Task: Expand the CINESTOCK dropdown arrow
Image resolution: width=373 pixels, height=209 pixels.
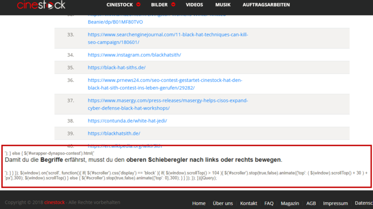Action: coord(138,4)
